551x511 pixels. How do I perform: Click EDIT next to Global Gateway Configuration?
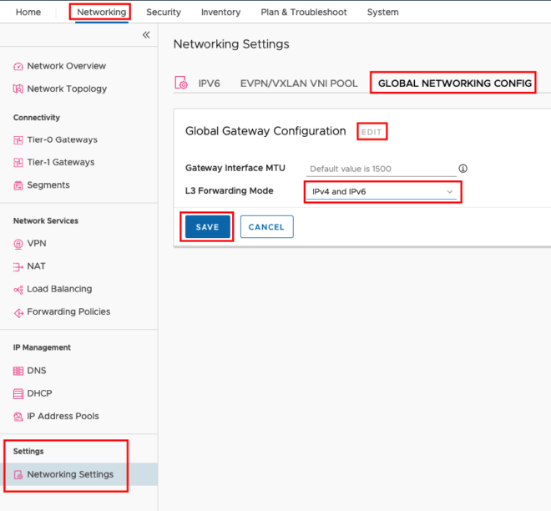tap(372, 132)
